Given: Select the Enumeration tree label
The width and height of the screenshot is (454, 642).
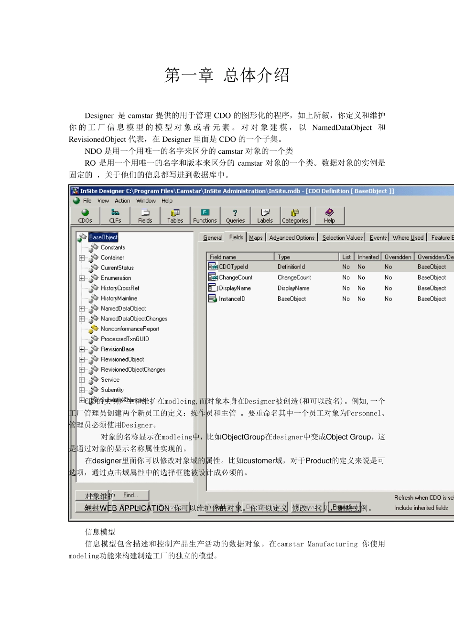Looking at the screenshot, I should (116, 278).
